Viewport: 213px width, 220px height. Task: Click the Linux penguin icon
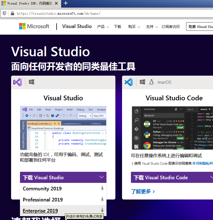(x=151, y=82)
